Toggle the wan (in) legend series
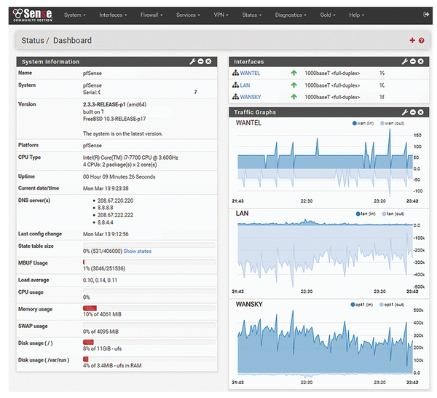 365,123
